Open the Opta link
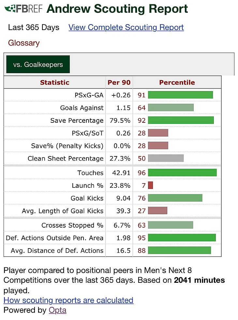The height and width of the screenshot is (320, 238). pos(57,310)
